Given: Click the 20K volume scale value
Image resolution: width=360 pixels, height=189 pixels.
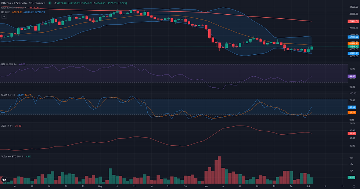Looking at the screenshot, I should point(351,158).
